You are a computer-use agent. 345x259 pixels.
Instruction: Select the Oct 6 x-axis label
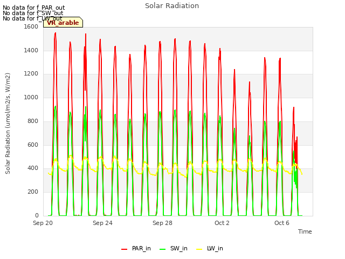point(282,223)
